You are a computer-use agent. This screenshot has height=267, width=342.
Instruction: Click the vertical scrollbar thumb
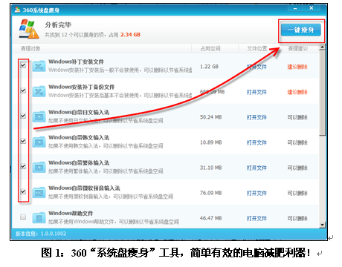322,93
